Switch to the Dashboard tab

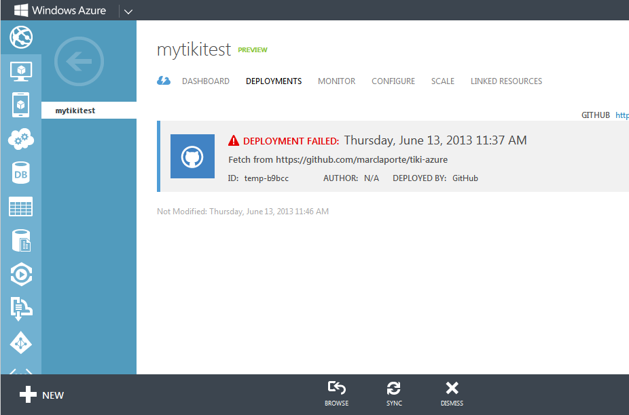[206, 81]
